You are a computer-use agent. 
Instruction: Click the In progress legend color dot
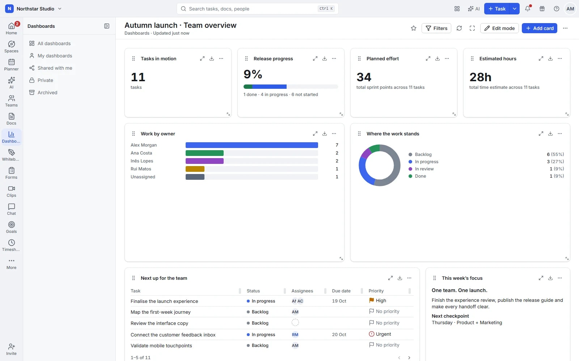coord(410,162)
